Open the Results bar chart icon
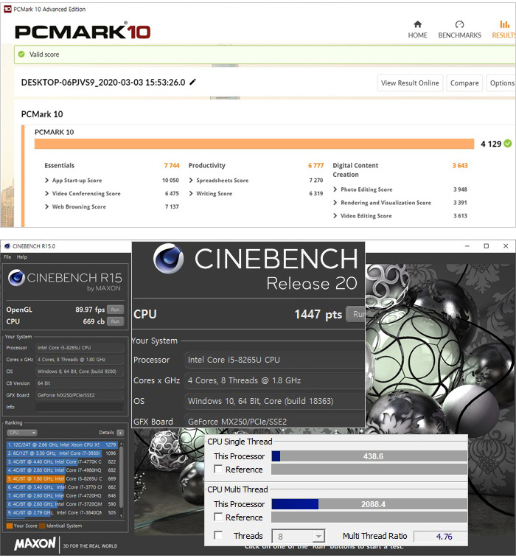The width and height of the screenshot is (516, 558). point(505,25)
